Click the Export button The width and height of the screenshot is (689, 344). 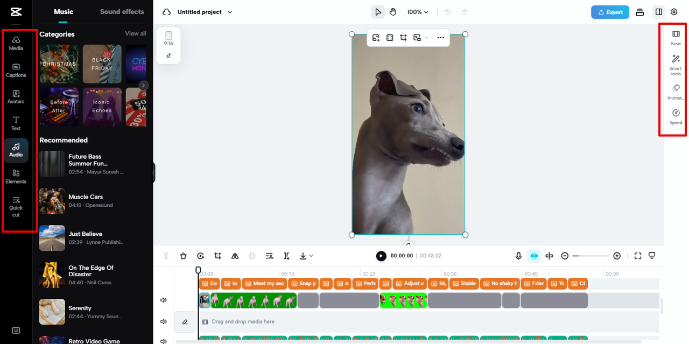coord(610,11)
